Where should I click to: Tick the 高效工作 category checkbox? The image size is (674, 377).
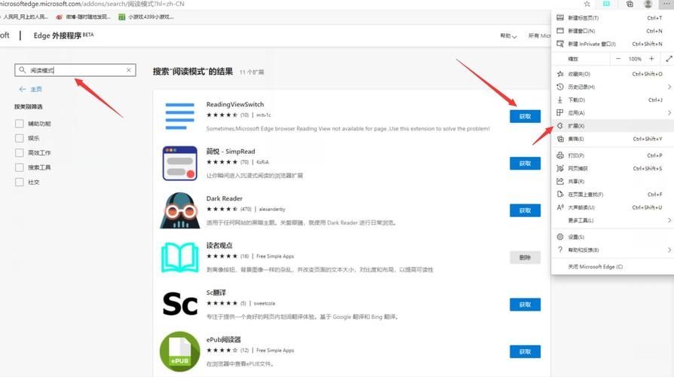point(20,153)
